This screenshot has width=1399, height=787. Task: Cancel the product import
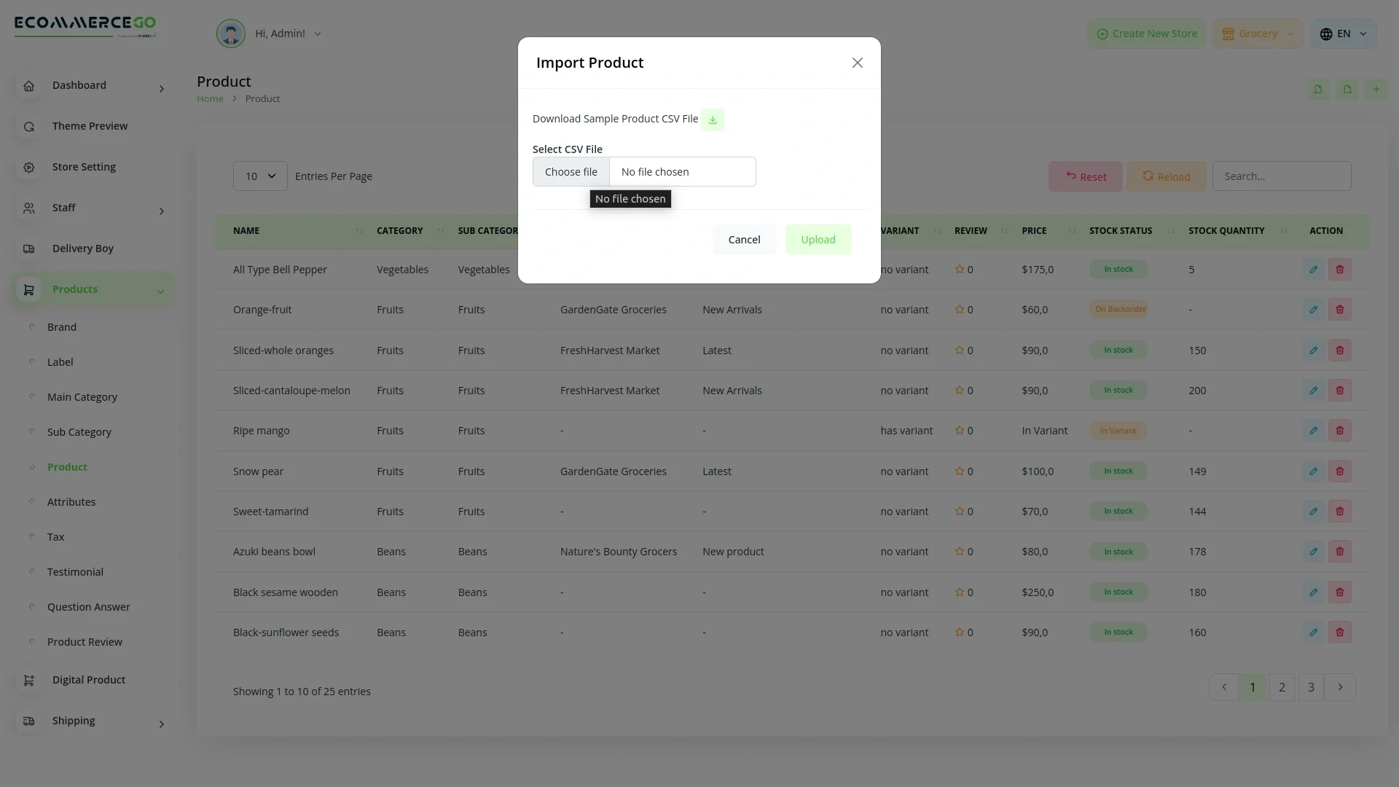click(744, 240)
